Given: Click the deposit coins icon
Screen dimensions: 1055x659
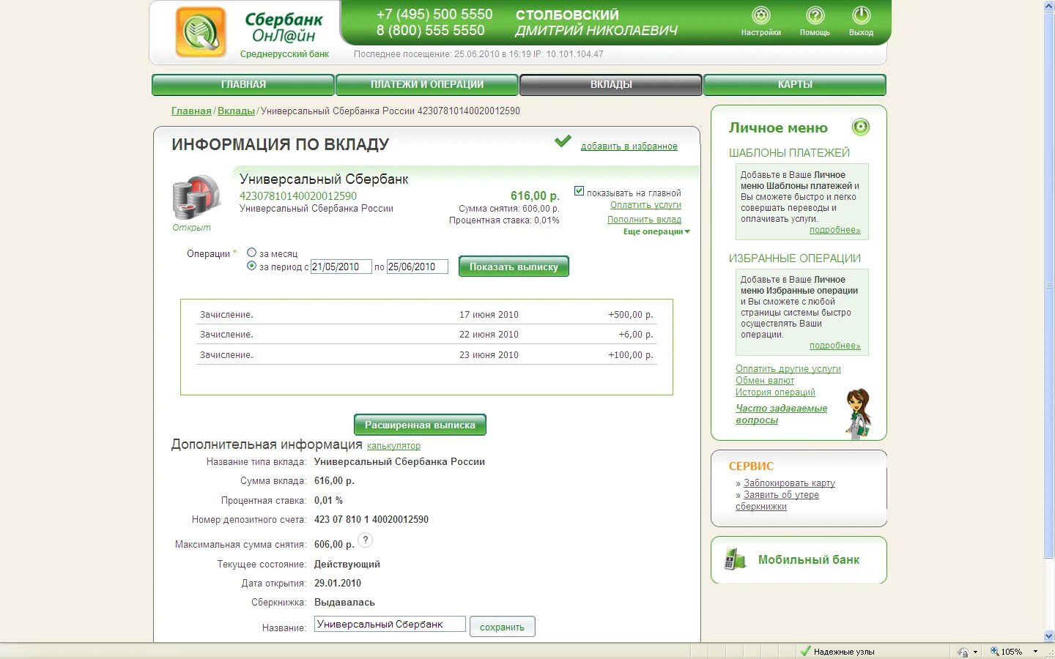Looking at the screenshot, I should tap(196, 197).
